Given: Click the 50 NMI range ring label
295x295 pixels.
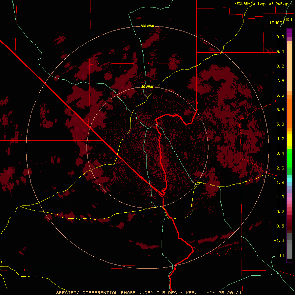Looking at the screenshot, I should 147,87.
